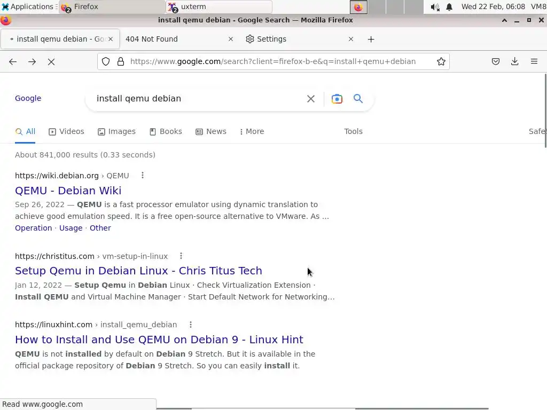Select the All results tab
Image resolution: width=547 pixels, height=410 pixels.
coord(25,132)
